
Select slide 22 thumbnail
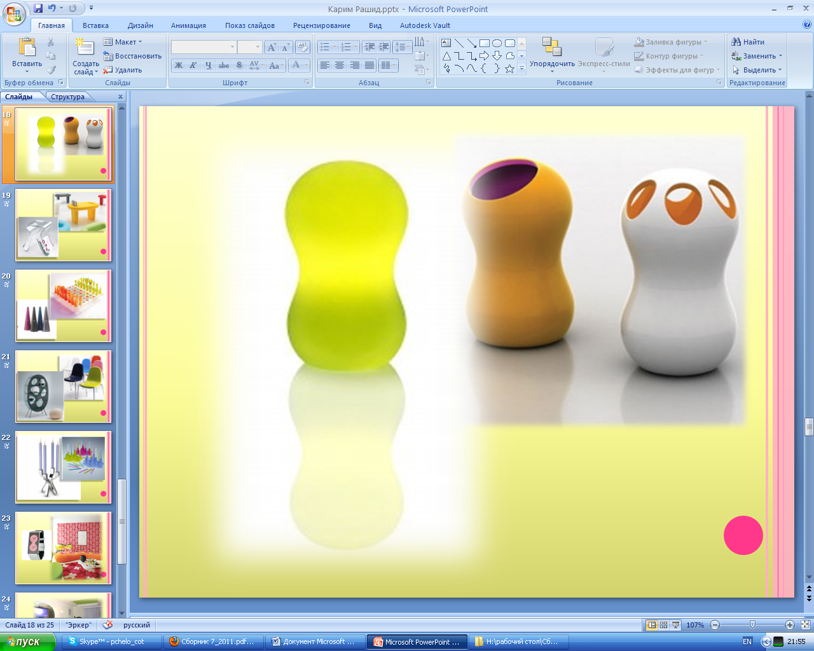[x=63, y=467]
